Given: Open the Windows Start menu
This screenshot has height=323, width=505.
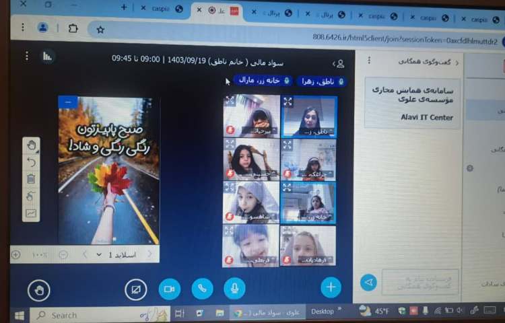Looking at the screenshot, I should [19, 316].
